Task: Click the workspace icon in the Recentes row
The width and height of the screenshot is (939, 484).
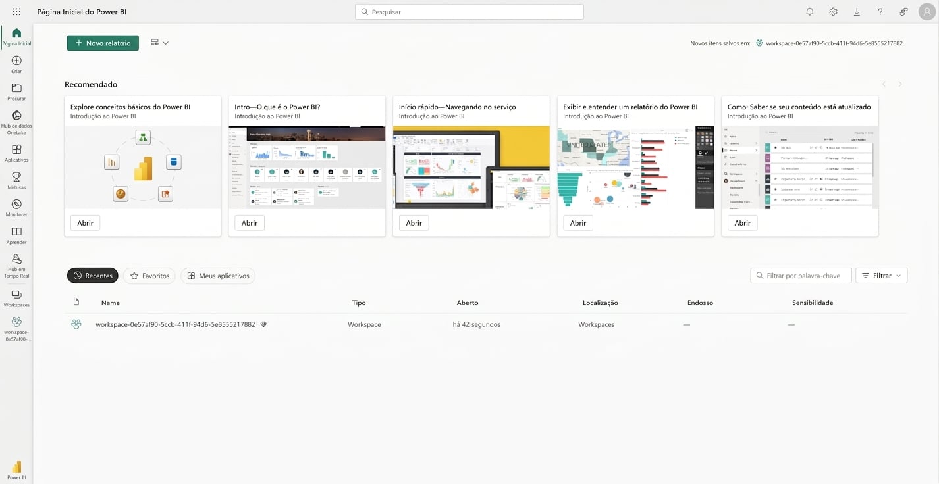Action: point(76,324)
